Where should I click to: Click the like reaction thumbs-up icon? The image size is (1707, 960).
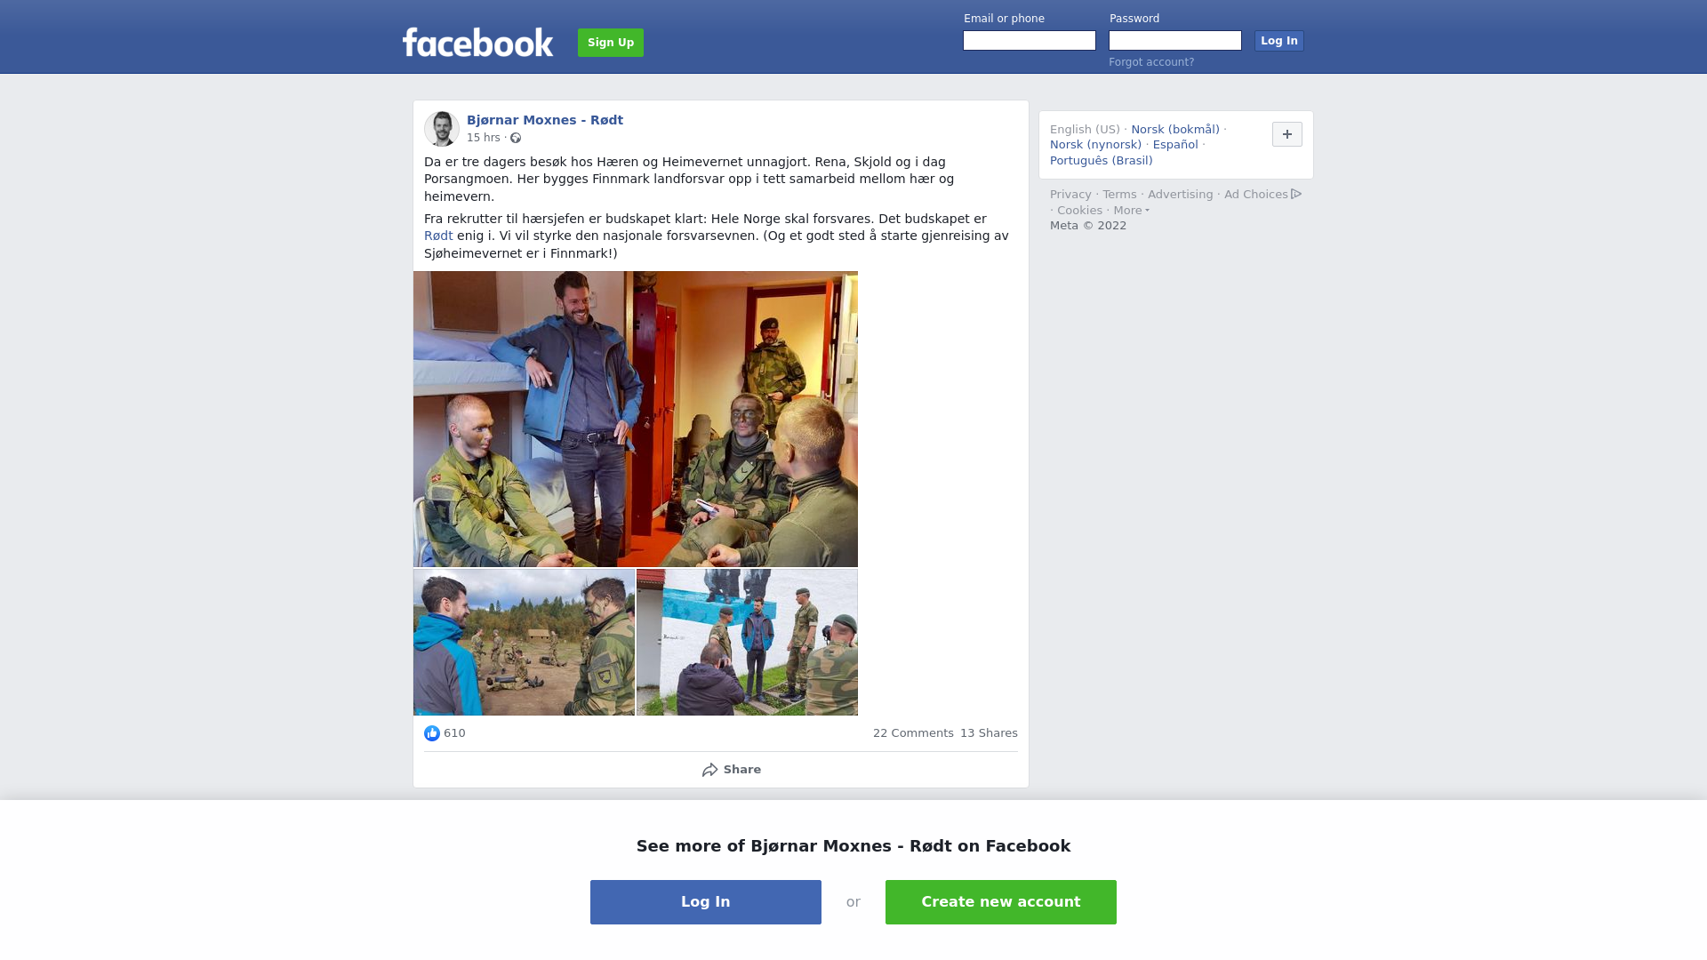(432, 733)
